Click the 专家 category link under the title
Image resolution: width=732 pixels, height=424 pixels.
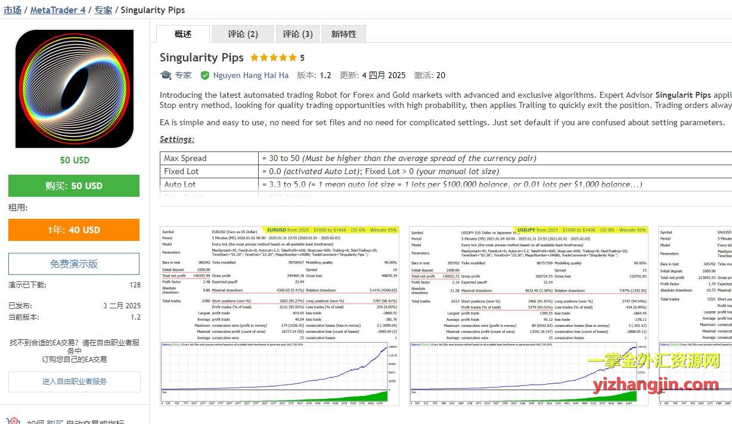click(184, 75)
